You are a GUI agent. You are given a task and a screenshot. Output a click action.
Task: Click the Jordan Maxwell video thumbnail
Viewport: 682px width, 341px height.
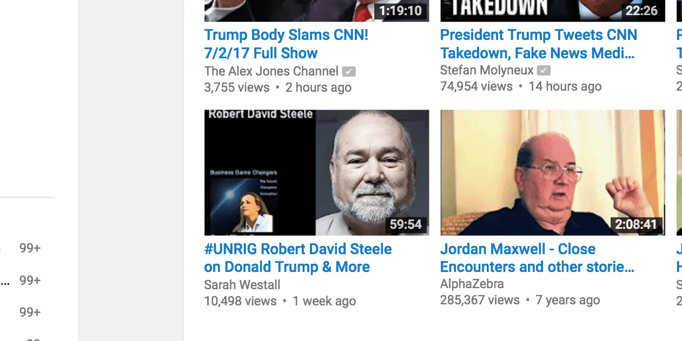pyautogui.click(x=552, y=173)
